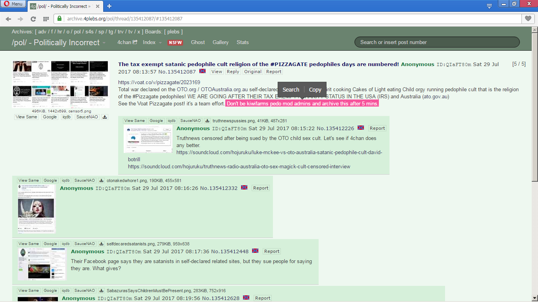Open 4chan external link
Screen dimensions: 538x302
pos(127,42)
